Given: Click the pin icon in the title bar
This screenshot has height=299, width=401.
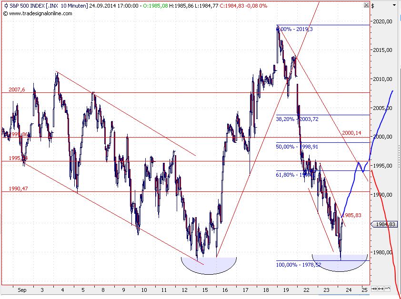Looking at the screenshot, I should [6, 5].
